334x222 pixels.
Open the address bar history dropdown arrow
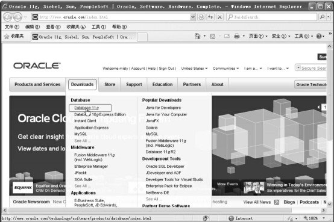click(x=192, y=17)
